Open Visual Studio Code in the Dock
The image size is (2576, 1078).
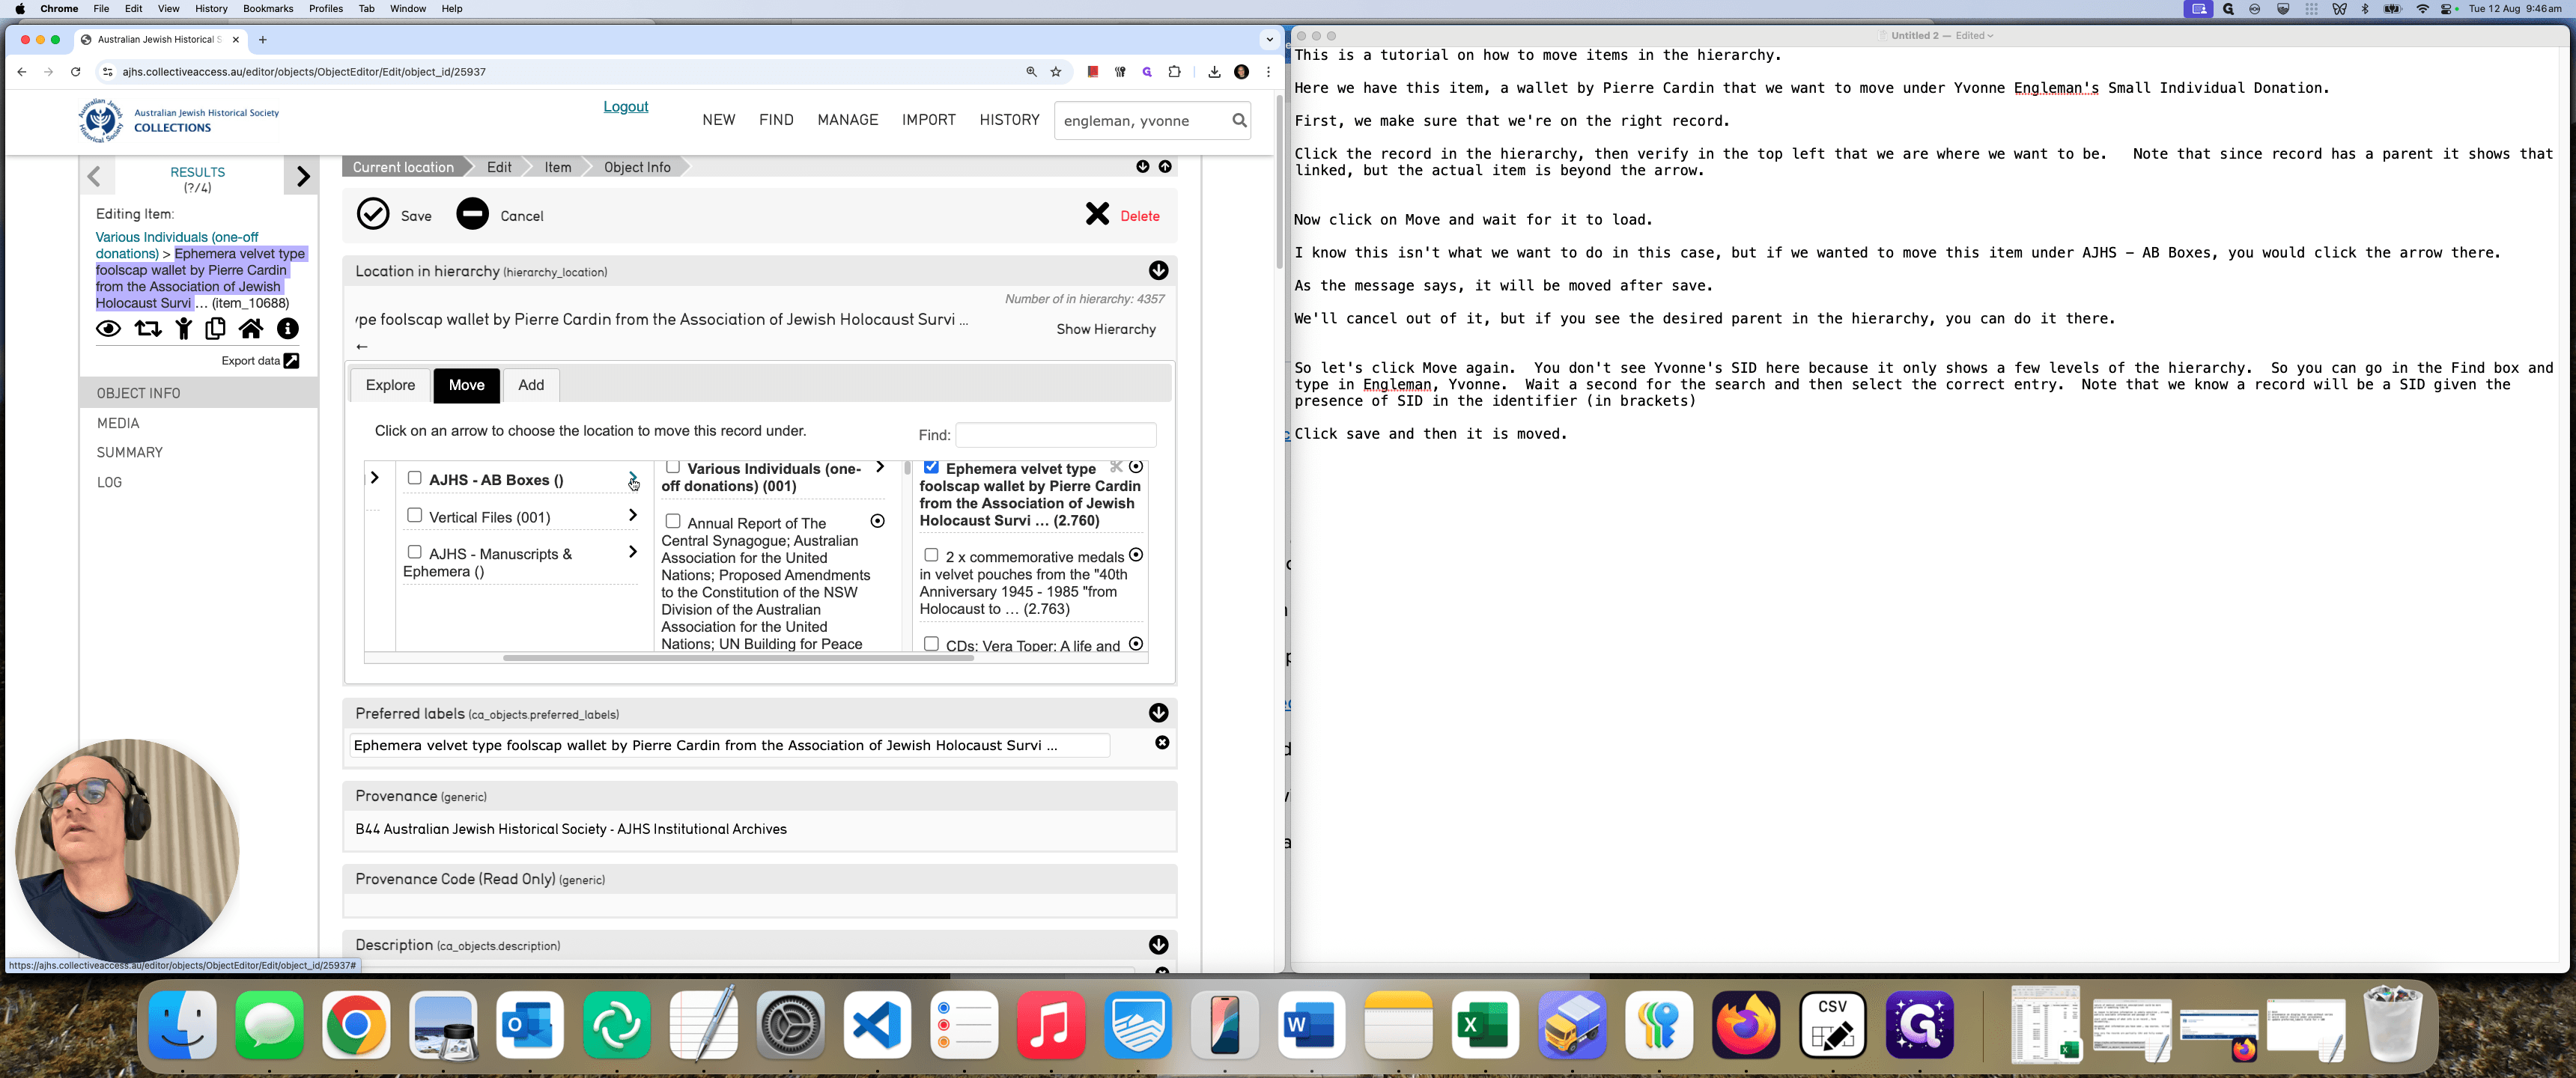point(877,1025)
